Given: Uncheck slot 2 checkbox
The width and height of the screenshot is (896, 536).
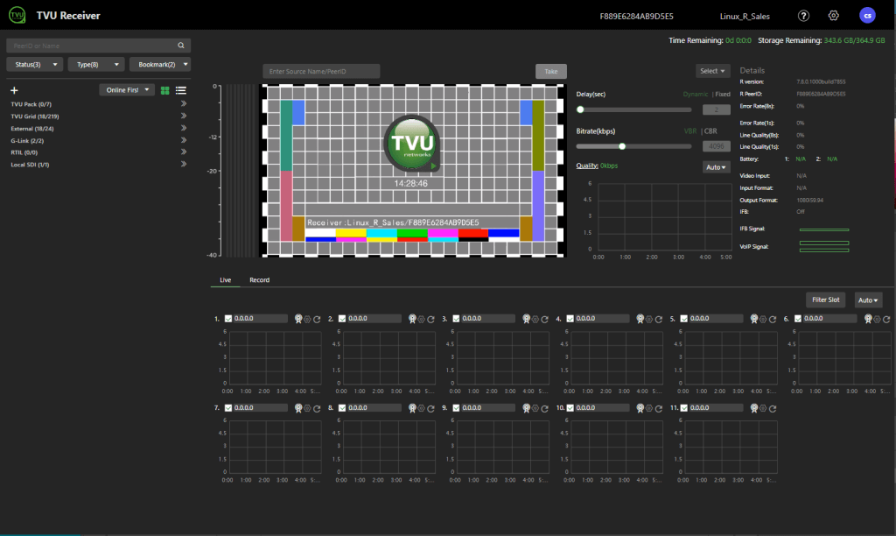Looking at the screenshot, I should click(x=342, y=319).
